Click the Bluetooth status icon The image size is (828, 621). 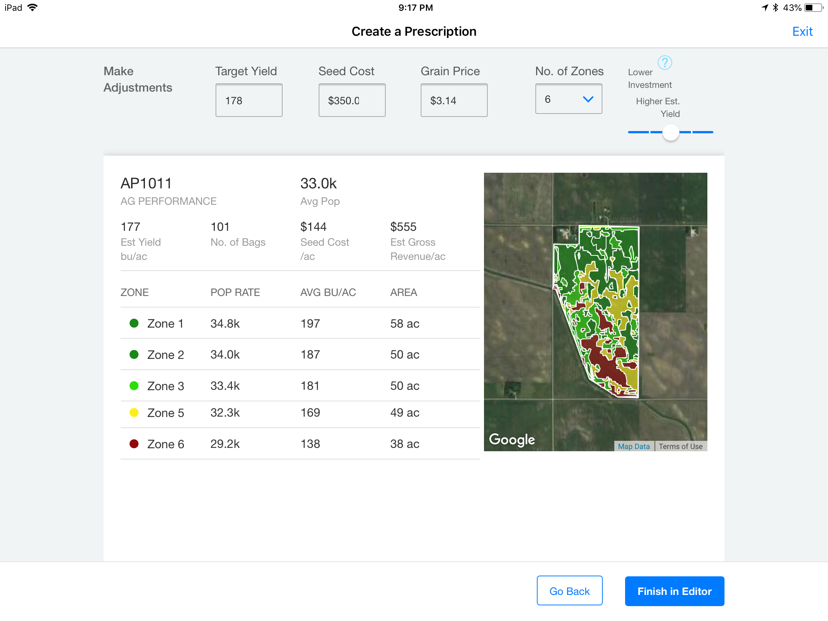point(775,7)
